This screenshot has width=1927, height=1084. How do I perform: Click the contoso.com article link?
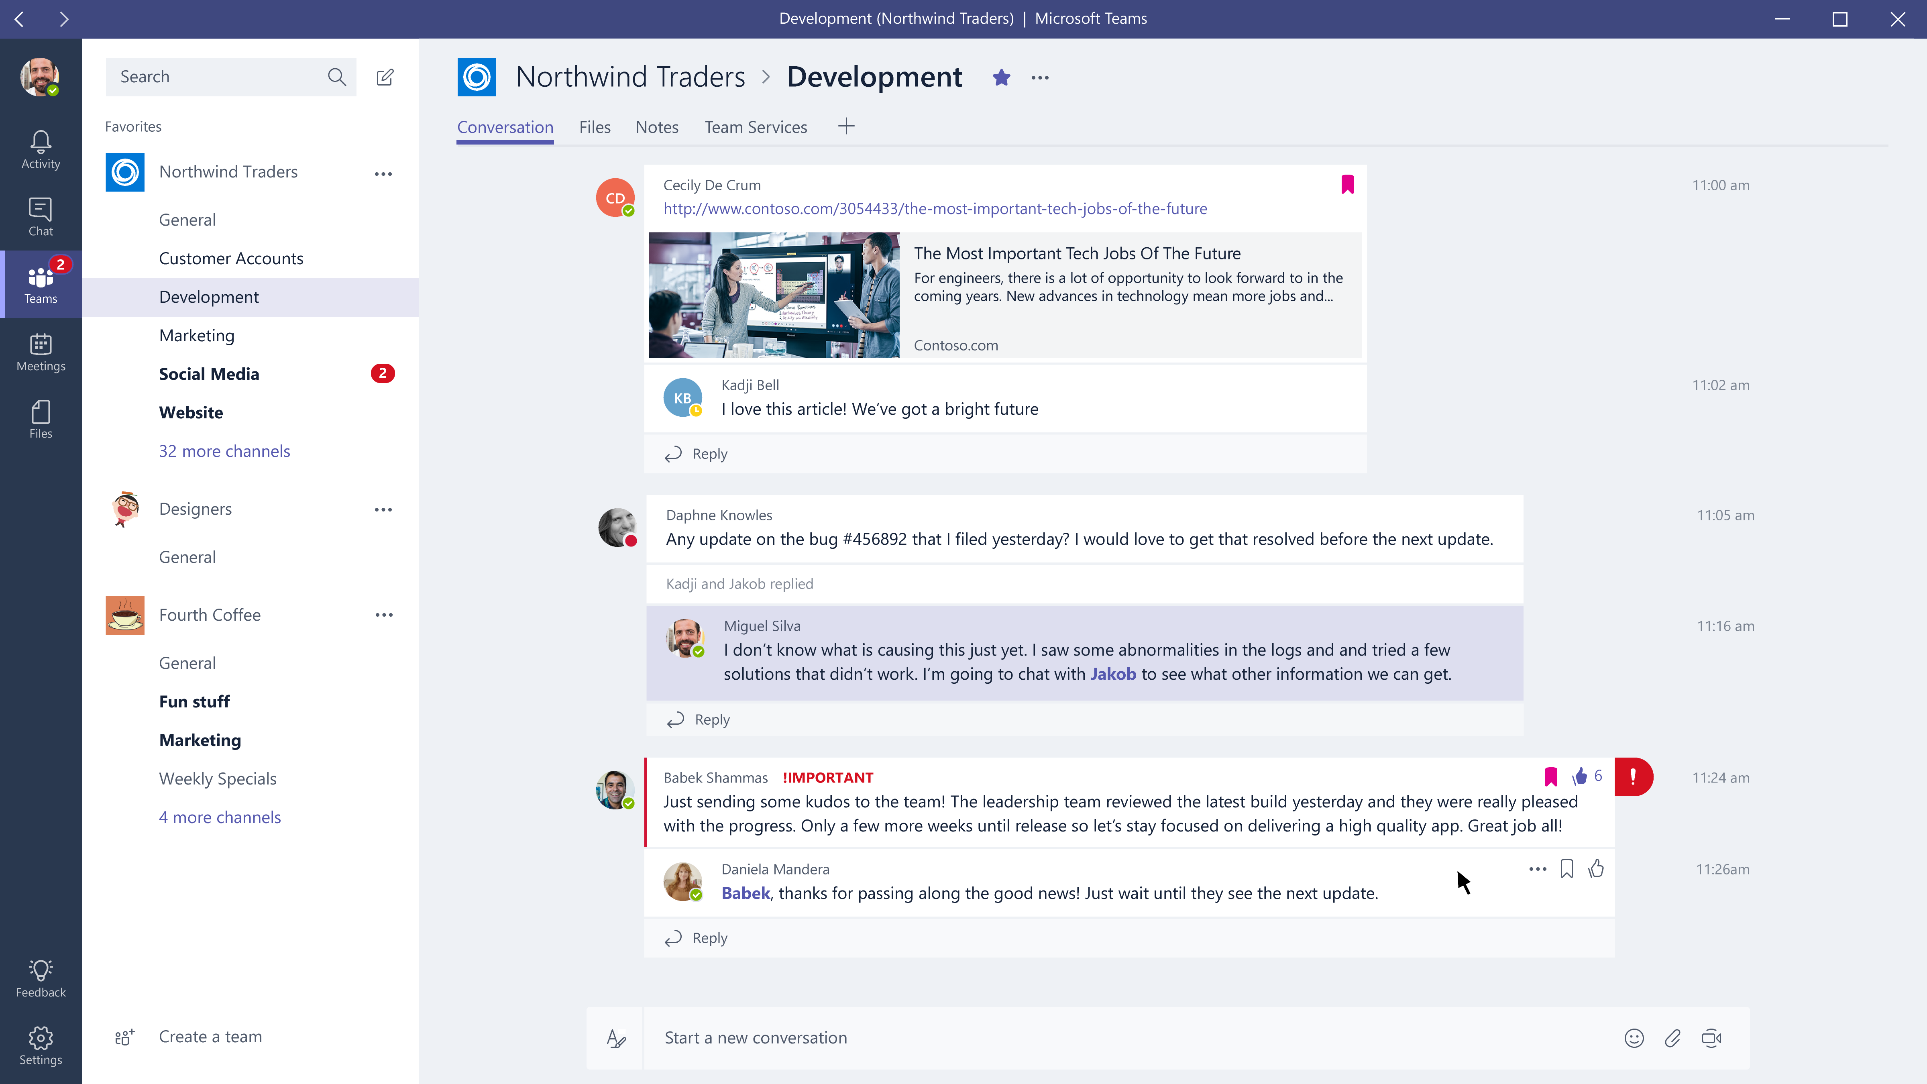934,208
